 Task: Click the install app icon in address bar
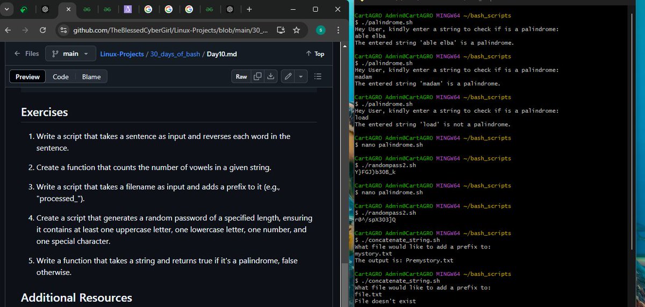click(x=281, y=30)
